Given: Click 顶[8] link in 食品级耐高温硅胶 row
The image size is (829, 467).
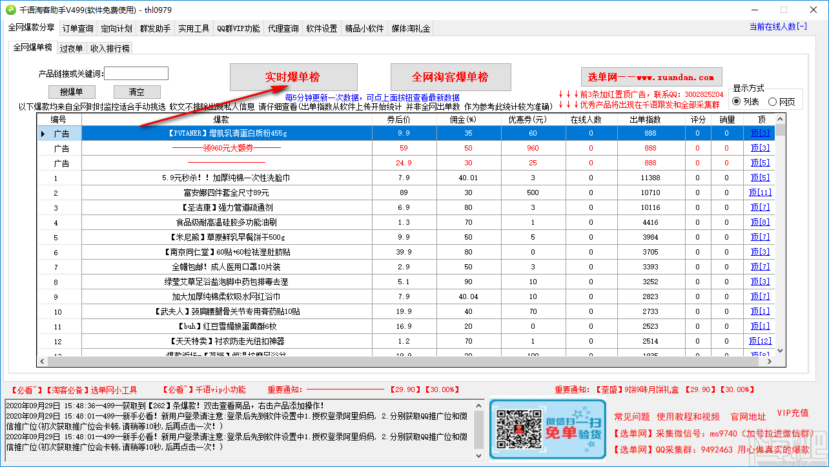Looking at the screenshot, I should [x=760, y=222].
